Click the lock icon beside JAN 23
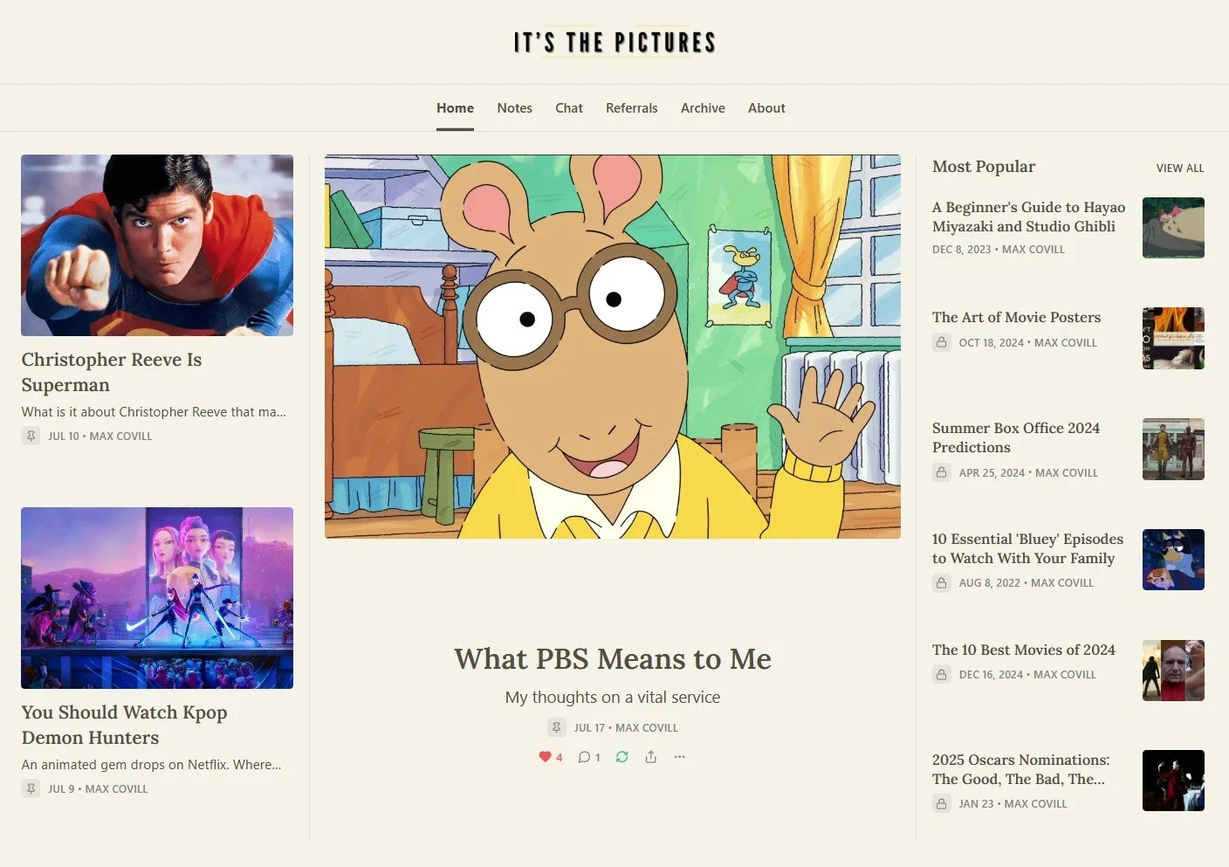This screenshot has width=1229, height=867. tap(941, 803)
